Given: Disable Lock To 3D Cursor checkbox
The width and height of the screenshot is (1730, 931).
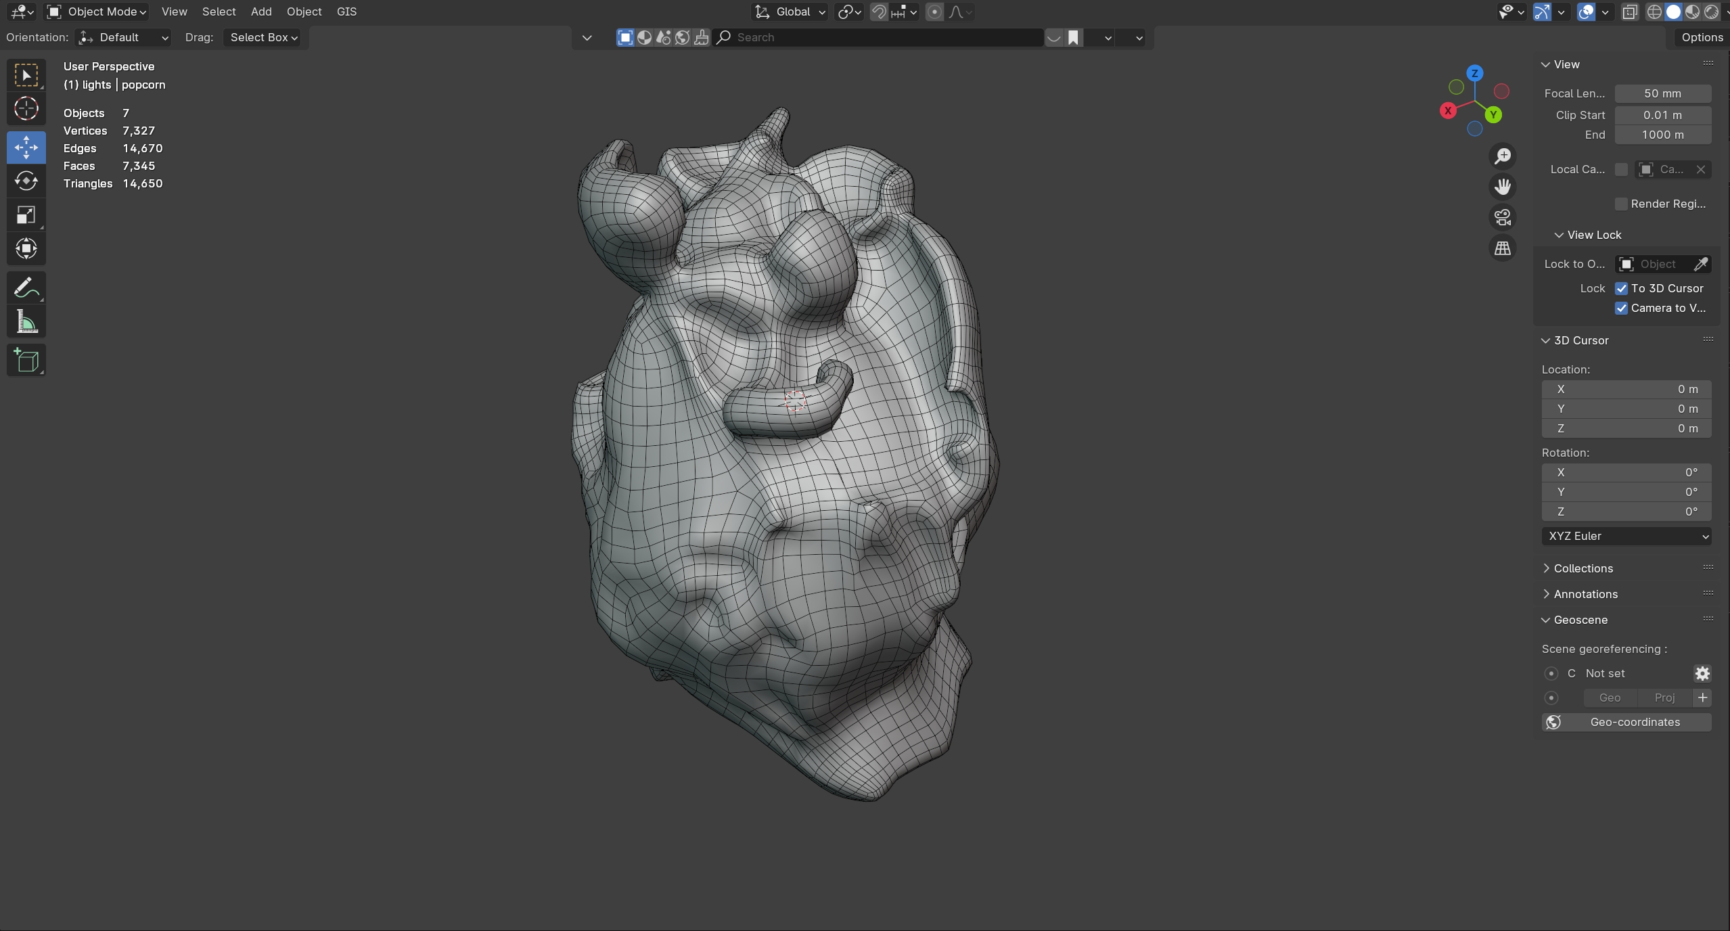Looking at the screenshot, I should coord(1621,288).
